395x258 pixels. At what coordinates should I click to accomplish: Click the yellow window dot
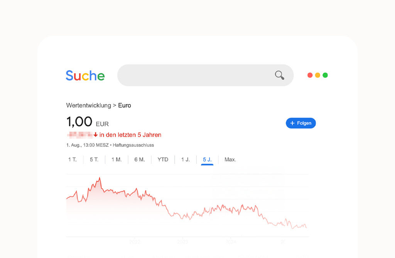[x=317, y=75]
